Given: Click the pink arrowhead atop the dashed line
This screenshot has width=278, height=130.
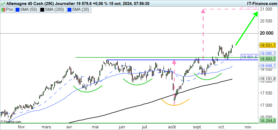Looking at the screenshot, I should pyautogui.click(x=203, y=11).
